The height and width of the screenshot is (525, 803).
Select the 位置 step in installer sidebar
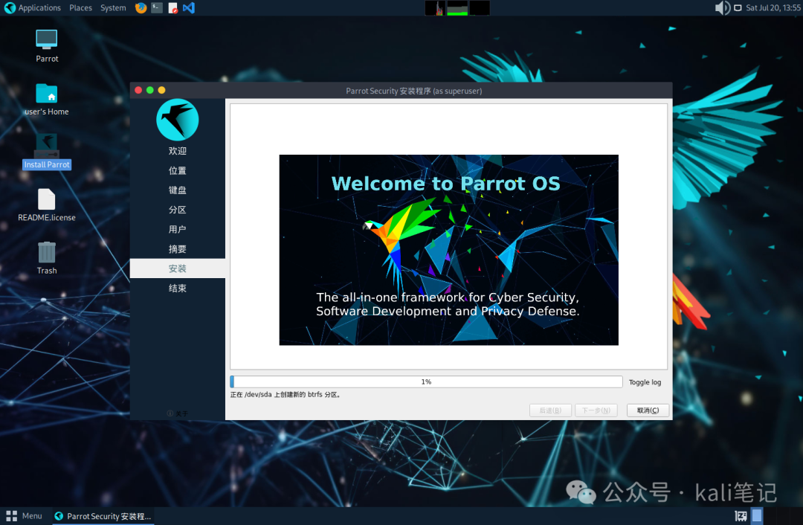point(177,170)
